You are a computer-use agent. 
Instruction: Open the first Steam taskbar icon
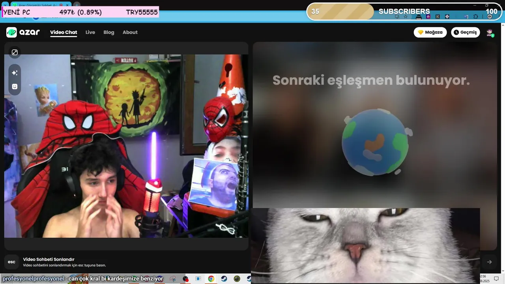[224, 279]
